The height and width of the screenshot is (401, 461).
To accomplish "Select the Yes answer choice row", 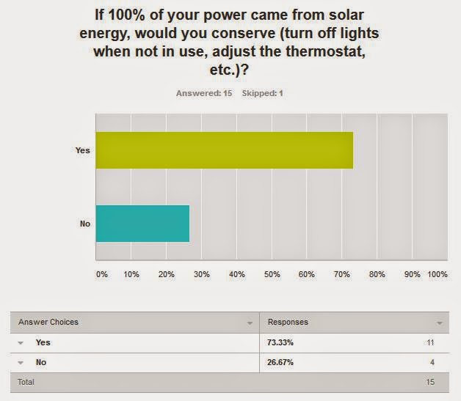I will [x=230, y=343].
